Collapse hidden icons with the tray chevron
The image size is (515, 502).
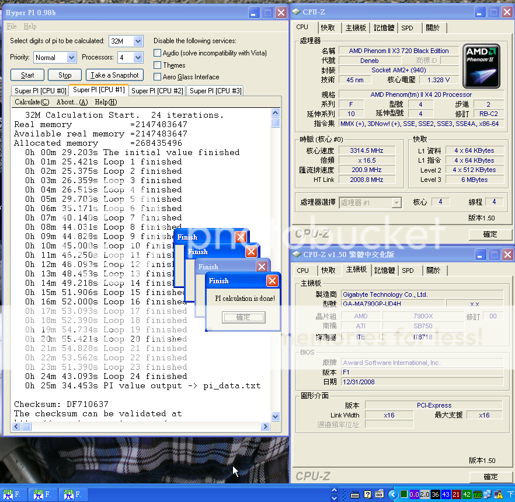pyautogui.click(x=392, y=494)
